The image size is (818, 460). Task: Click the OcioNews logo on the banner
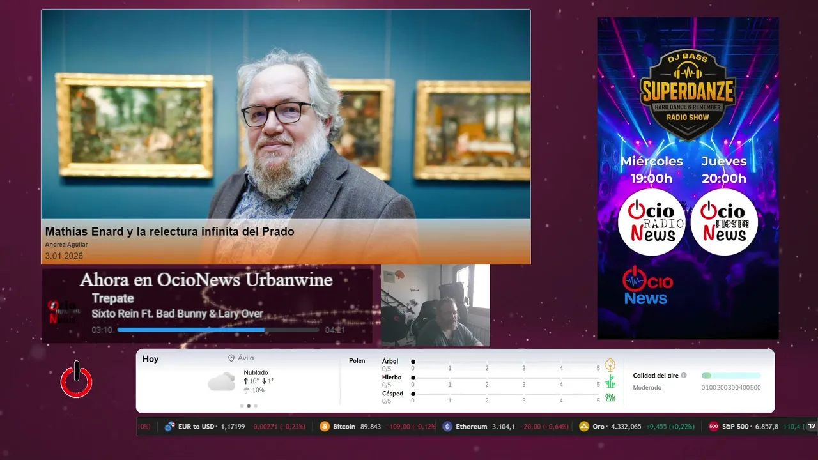pyautogui.click(x=647, y=285)
